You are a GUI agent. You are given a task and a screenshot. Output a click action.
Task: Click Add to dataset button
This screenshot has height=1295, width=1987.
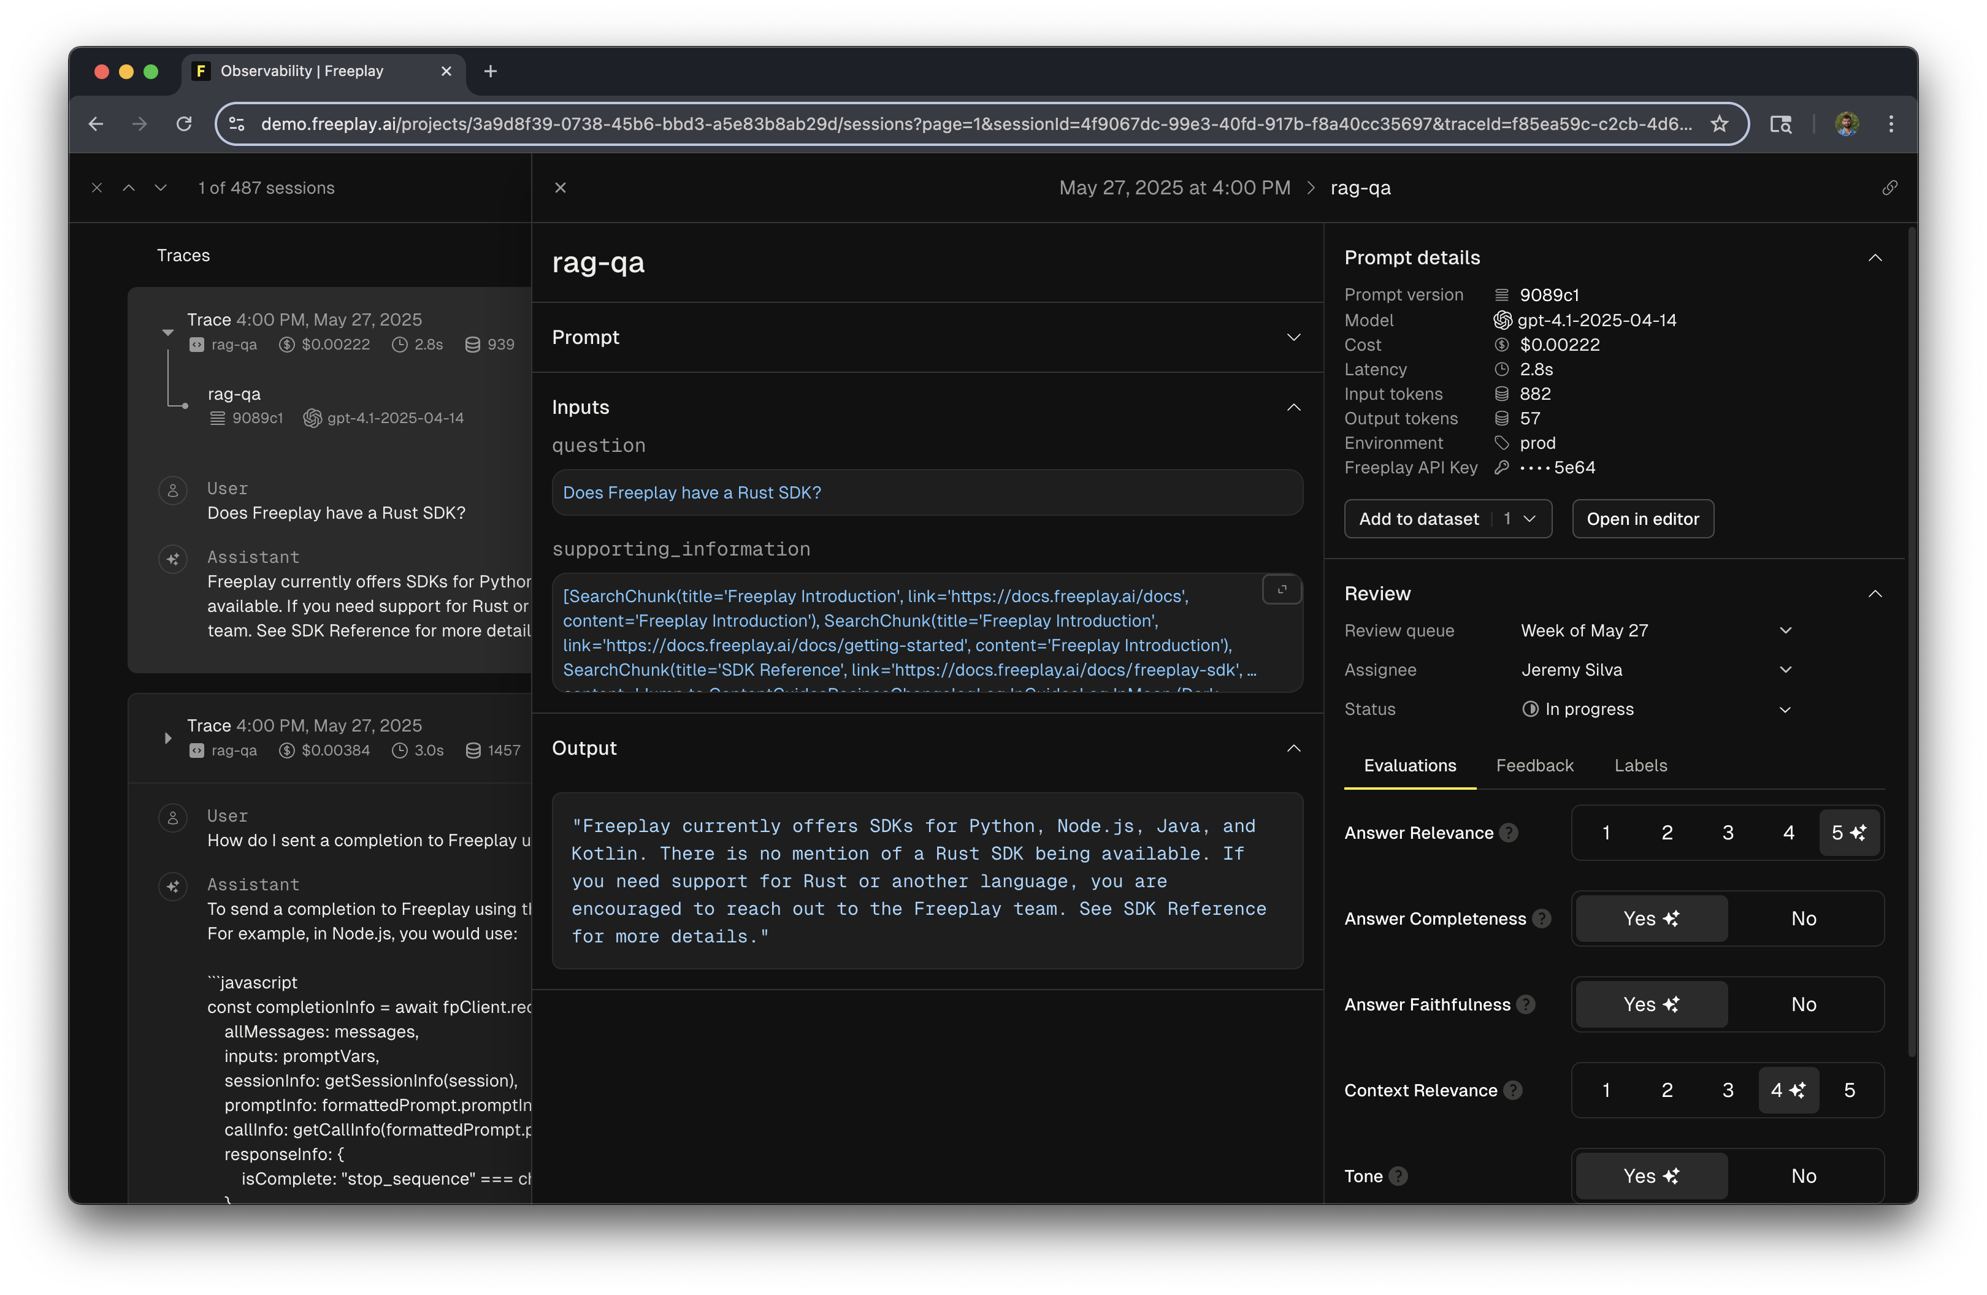pyautogui.click(x=1418, y=519)
